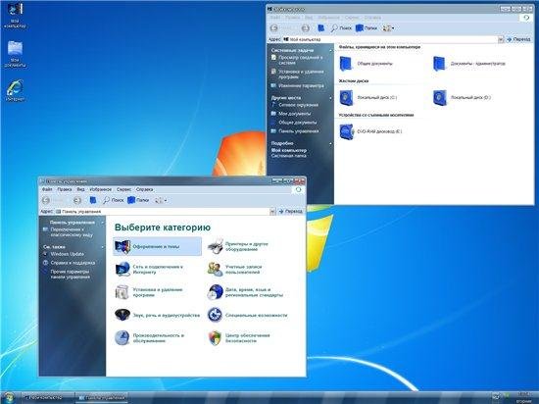
Task: Open the Учетные записи пользователей category icon
Action: 216,270
